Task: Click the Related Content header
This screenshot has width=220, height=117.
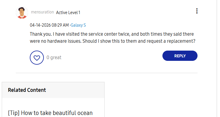Action: point(27,90)
